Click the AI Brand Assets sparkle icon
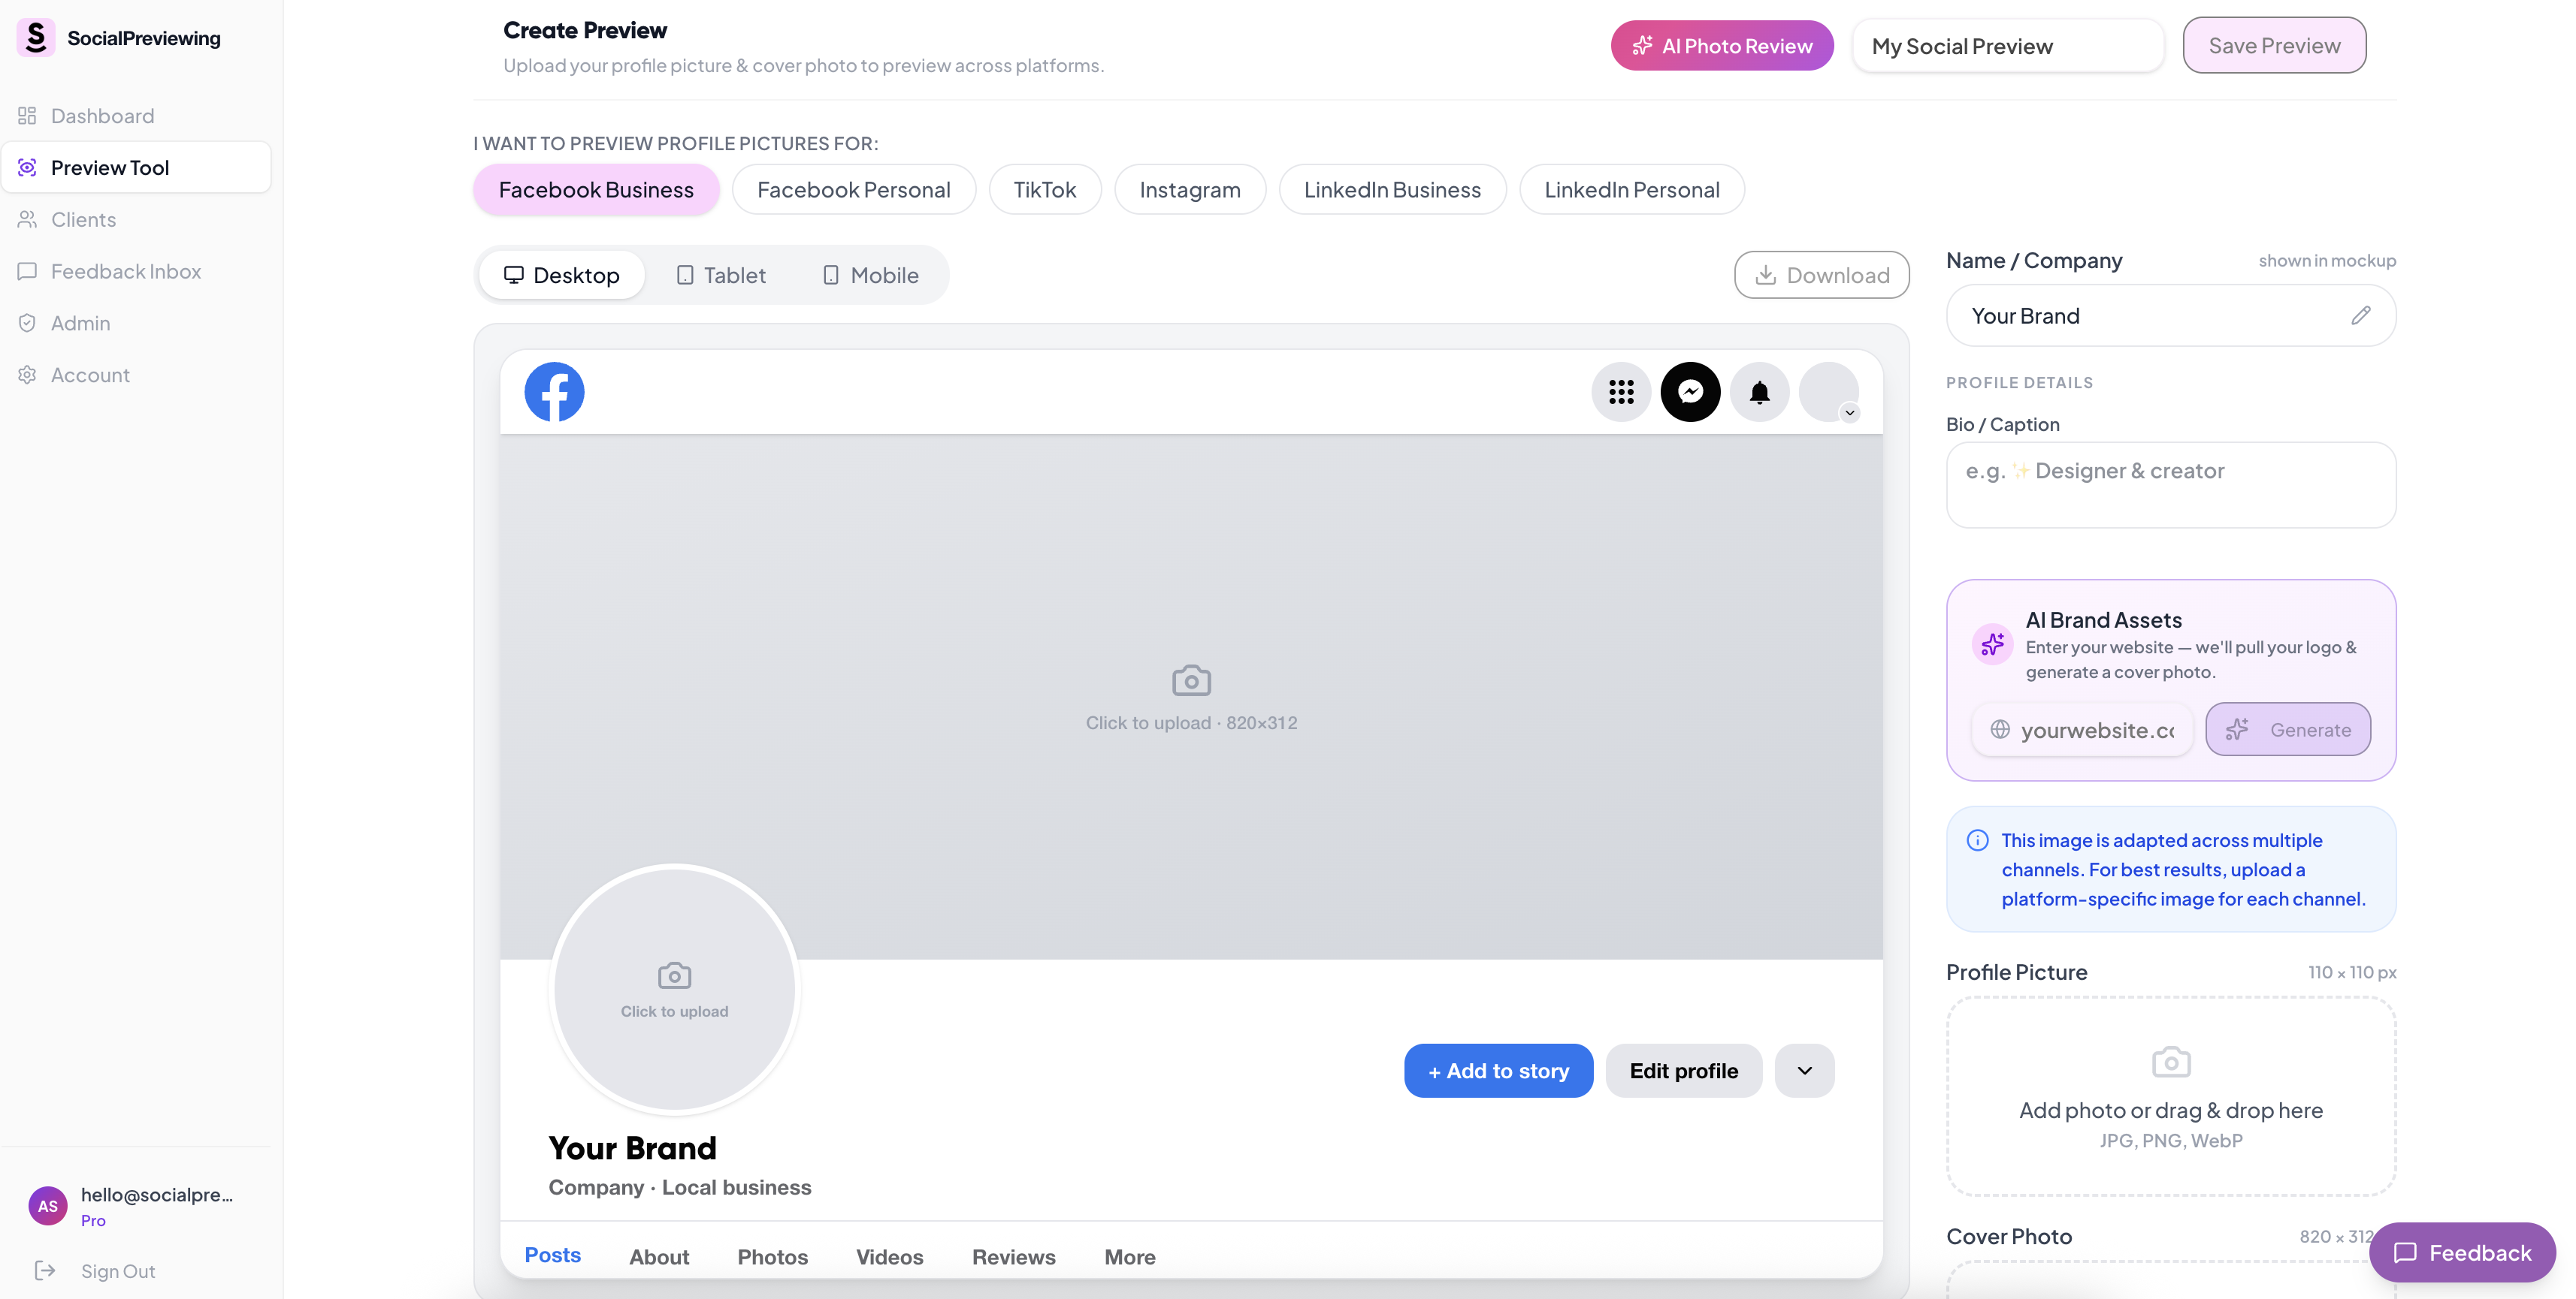This screenshot has height=1299, width=2576. (1992, 644)
